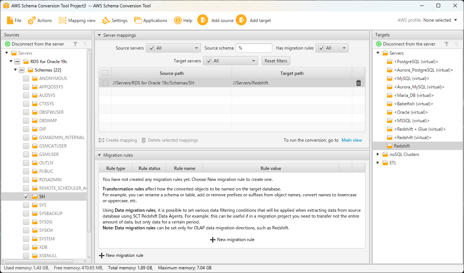Toggle the Schemas [22] checkbox
Viewport: 464px width, 273px height.
(x=22, y=70)
